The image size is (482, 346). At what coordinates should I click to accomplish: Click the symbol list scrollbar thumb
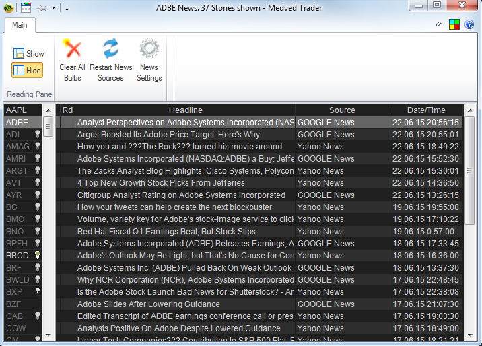pos(48,127)
